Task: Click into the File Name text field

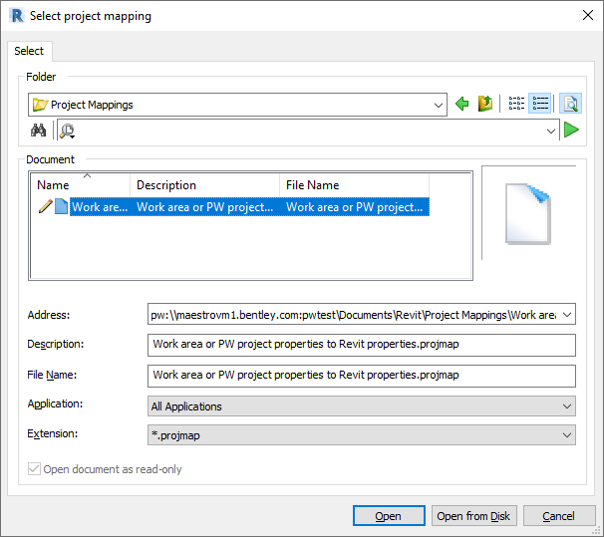Action: point(361,376)
